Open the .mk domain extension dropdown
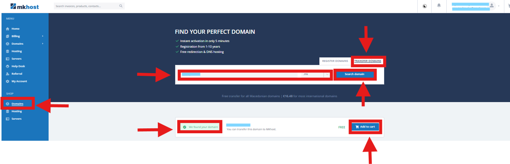This screenshot has height=164, width=510. (x=315, y=75)
